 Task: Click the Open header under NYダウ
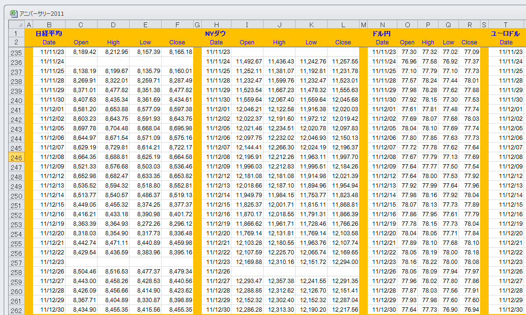(247, 42)
